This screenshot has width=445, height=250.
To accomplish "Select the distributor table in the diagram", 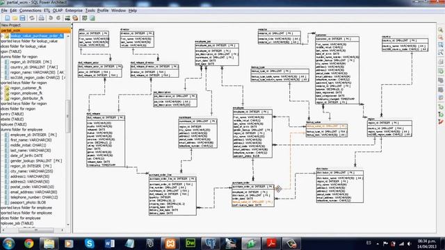I will [340, 185].
